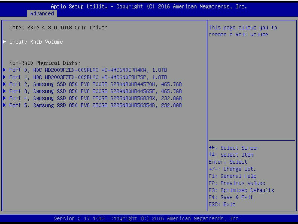Click the F1: General Help hint
Image resolution: width=298 pixels, height=224 pixels.
(232, 176)
